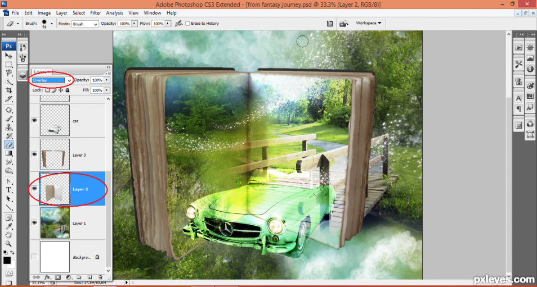The height and width of the screenshot is (287, 537).
Task: Select the Brush tool in toolbox
Action: coord(8,119)
